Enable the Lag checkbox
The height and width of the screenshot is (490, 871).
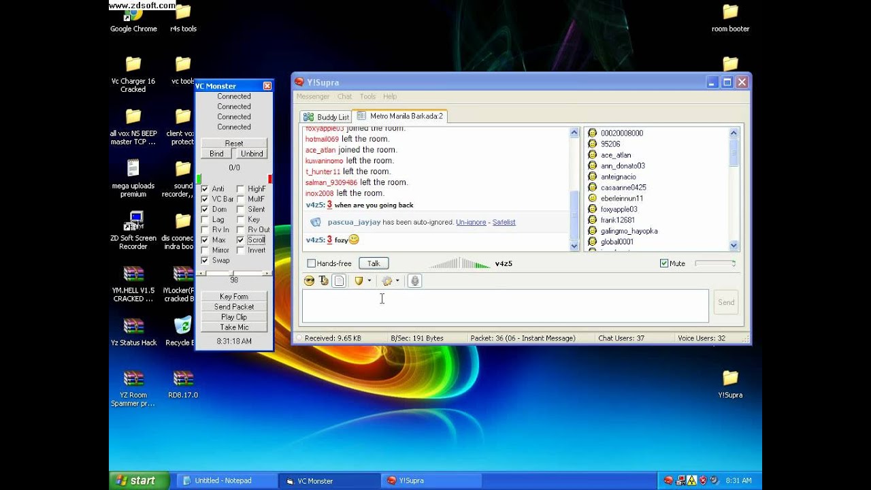205,220
